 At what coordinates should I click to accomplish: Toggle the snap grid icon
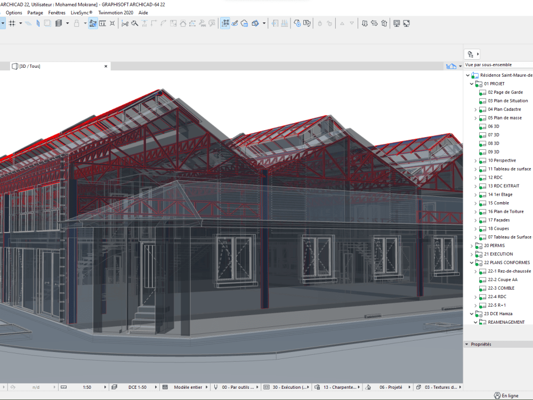pyautogui.click(x=12, y=23)
